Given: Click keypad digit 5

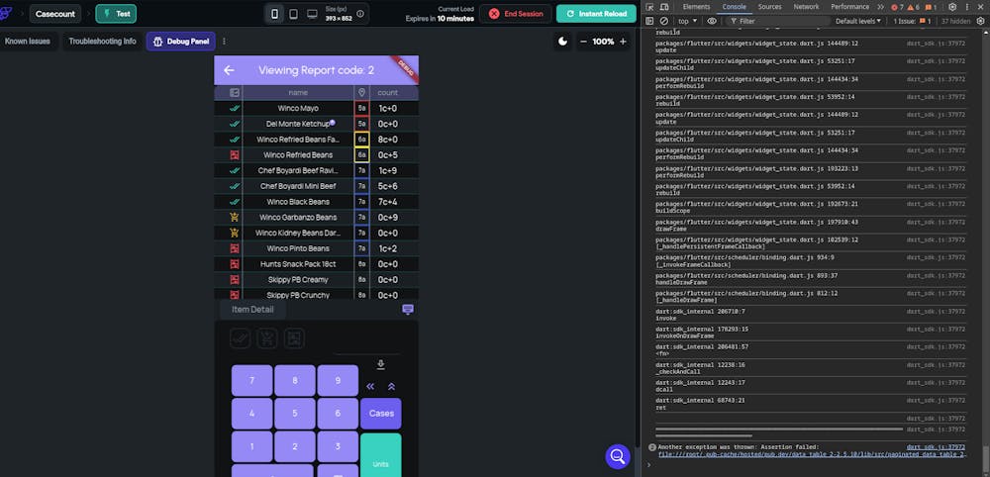Looking at the screenshot, I should pos(295,414).
